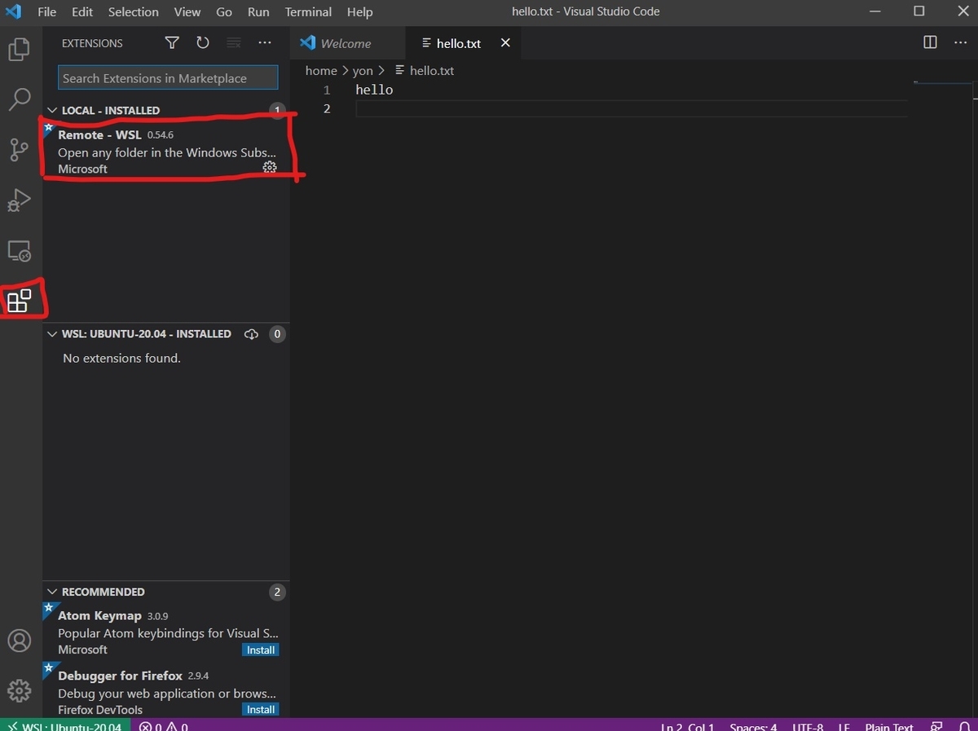The height and width of the screenshot is (731, 978).
Task: Click the home breadcrumb segment
Action: [x=321, y=71]
